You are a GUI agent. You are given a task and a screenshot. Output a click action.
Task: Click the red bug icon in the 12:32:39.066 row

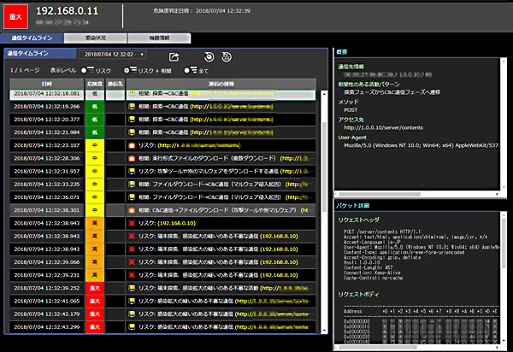click(132, 262)
